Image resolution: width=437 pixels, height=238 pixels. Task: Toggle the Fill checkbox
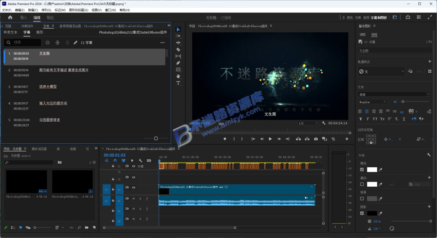pyautogui.click(x=362, y=170)
